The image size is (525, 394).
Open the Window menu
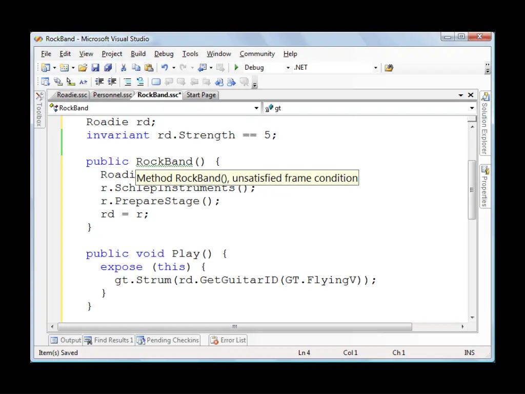pos(218,53)
